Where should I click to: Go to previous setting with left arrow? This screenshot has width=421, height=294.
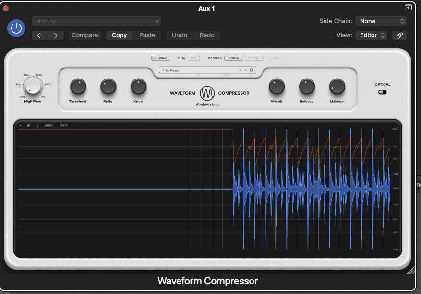(x=39, y=35)
